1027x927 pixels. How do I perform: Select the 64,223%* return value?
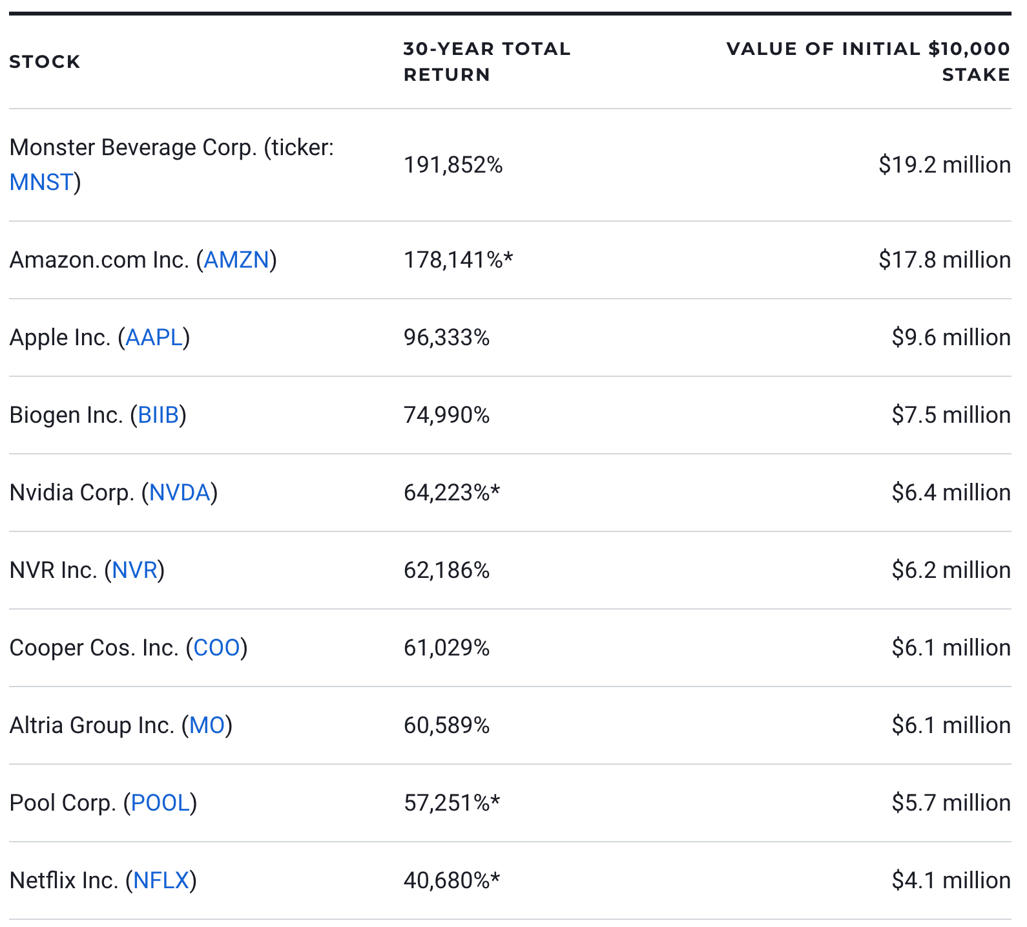point(452,493)
